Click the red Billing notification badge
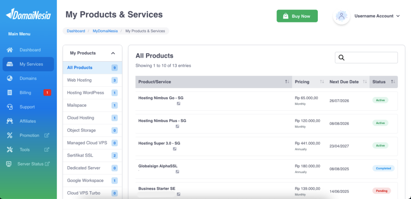The width and height of the screenshot is (411, 199). tap(47, 92)
